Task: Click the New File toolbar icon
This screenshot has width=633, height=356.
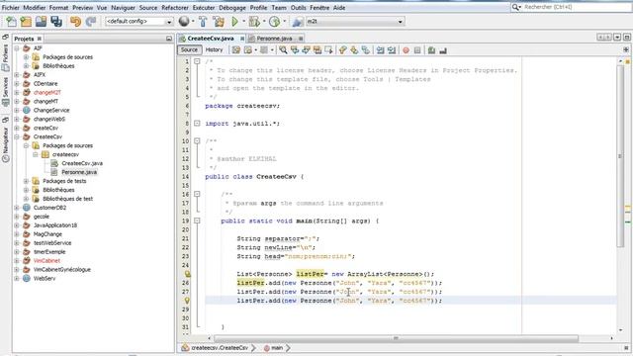Action: pos(11,22)
